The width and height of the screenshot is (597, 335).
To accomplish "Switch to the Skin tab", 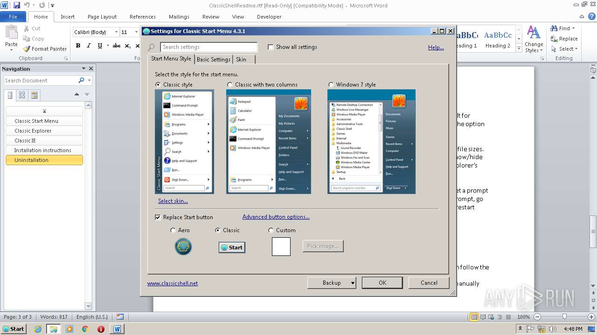I will (244, 60).
